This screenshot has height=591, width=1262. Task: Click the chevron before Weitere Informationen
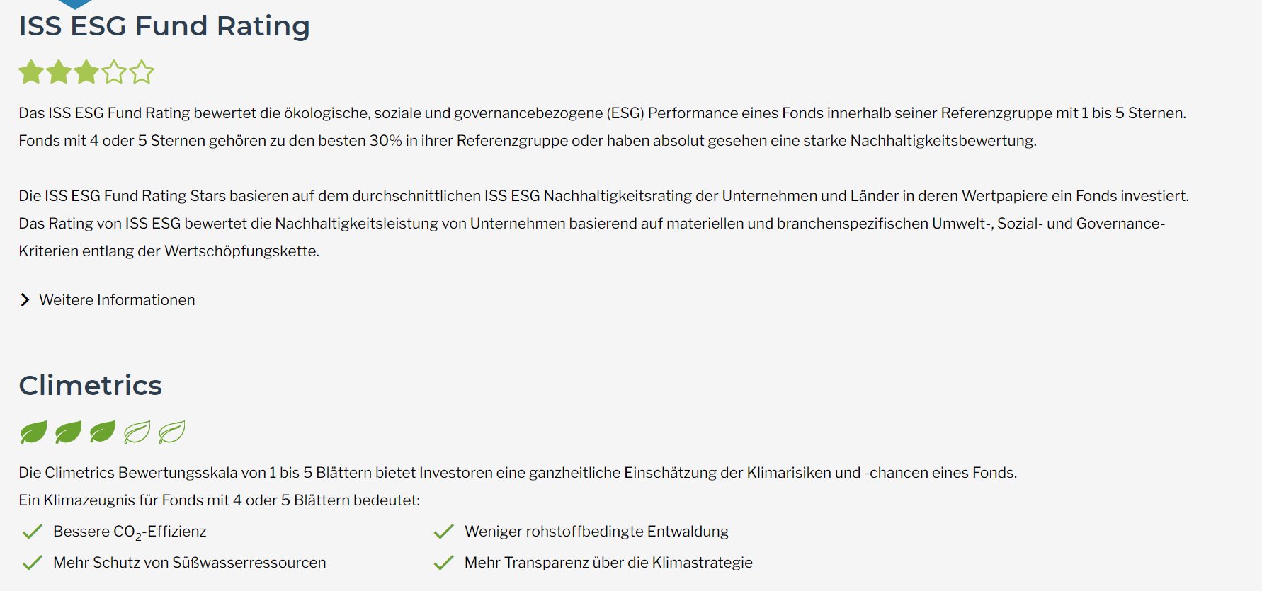(25, 299)
